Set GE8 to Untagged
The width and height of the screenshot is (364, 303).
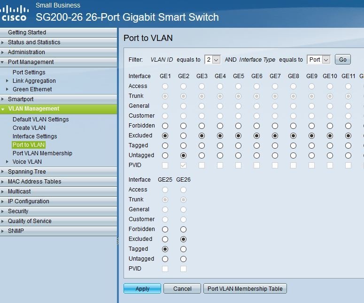click(x=294, y=155)
